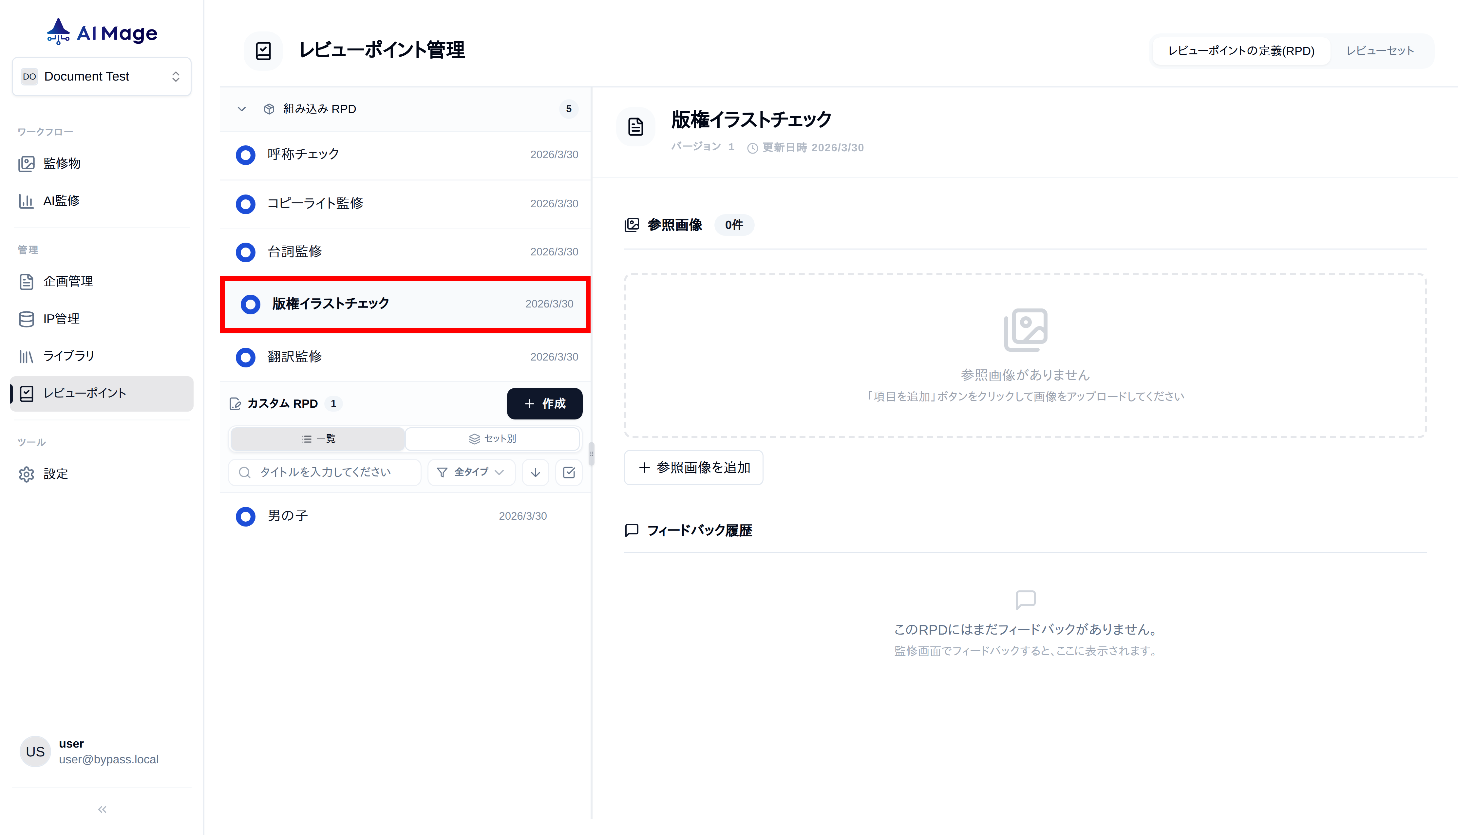Screen dimensions: 1474x835
Task: Open AI監修 from the sidebar
Action: tap(27, 201)
